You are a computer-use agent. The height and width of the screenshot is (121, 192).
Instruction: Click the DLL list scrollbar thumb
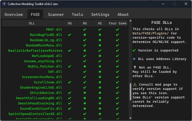click(131, 92)
